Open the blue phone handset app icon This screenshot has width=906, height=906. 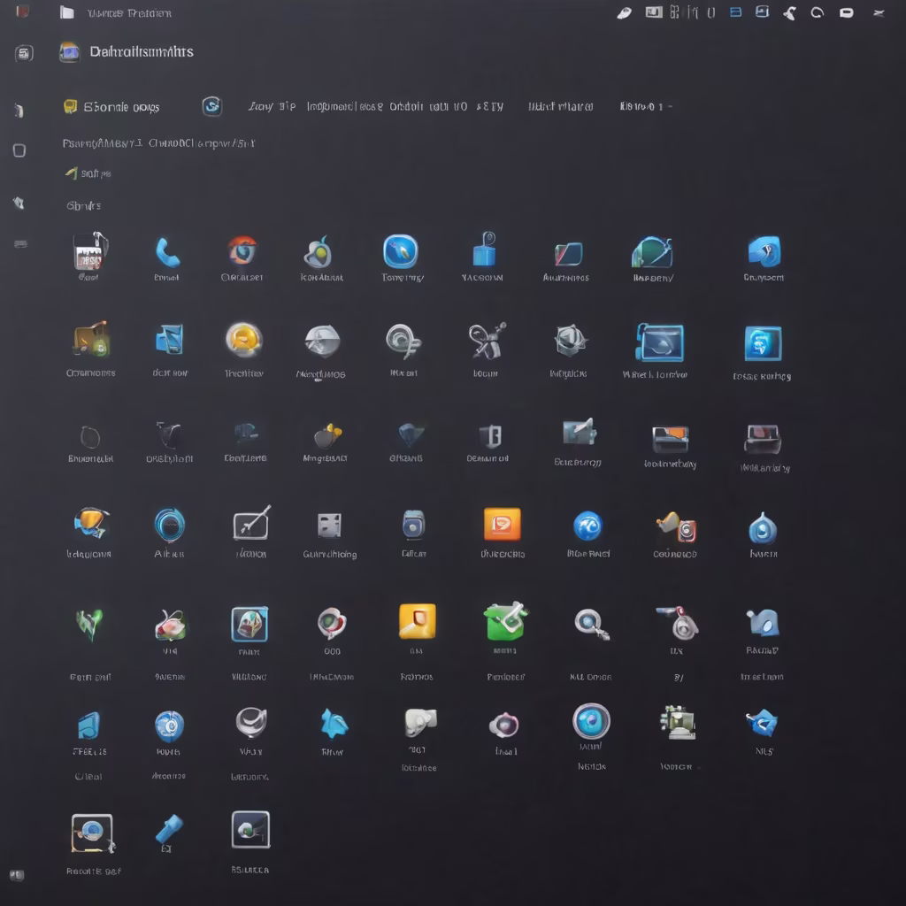click(167, 253)
